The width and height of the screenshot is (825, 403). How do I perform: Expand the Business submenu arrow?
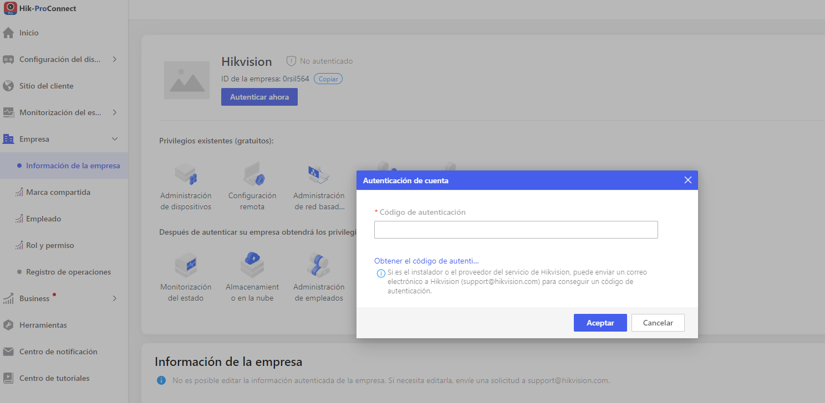(x=115, y=298)
